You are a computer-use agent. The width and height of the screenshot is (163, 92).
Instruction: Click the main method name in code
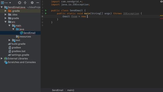[87, 14]
